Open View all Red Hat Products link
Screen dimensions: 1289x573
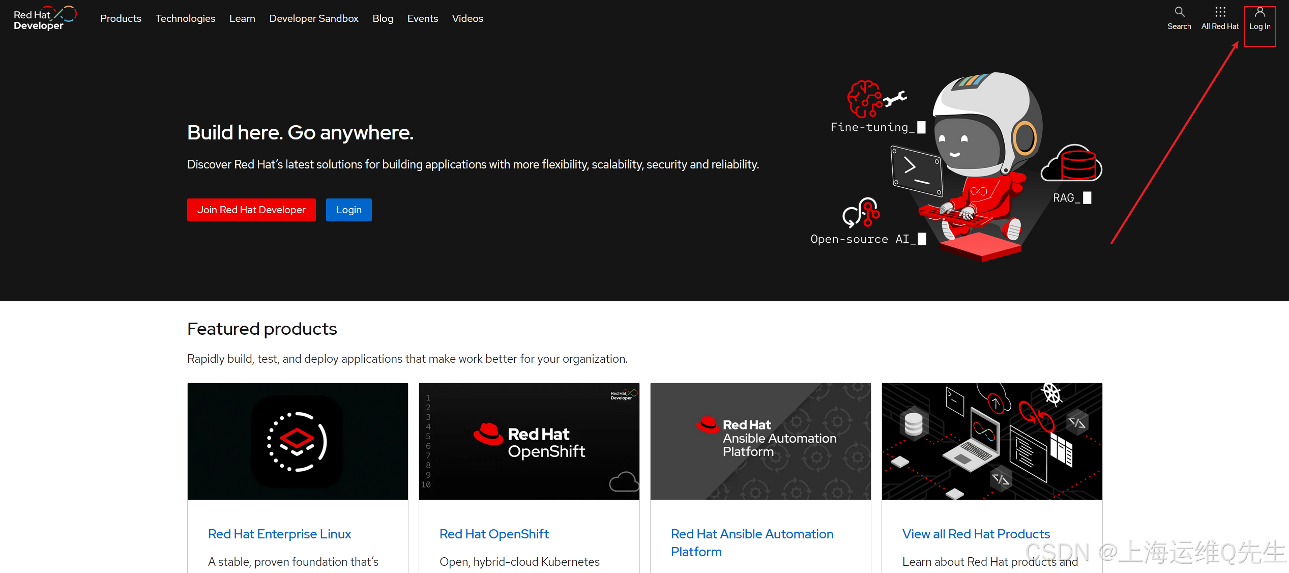(976, 534)
